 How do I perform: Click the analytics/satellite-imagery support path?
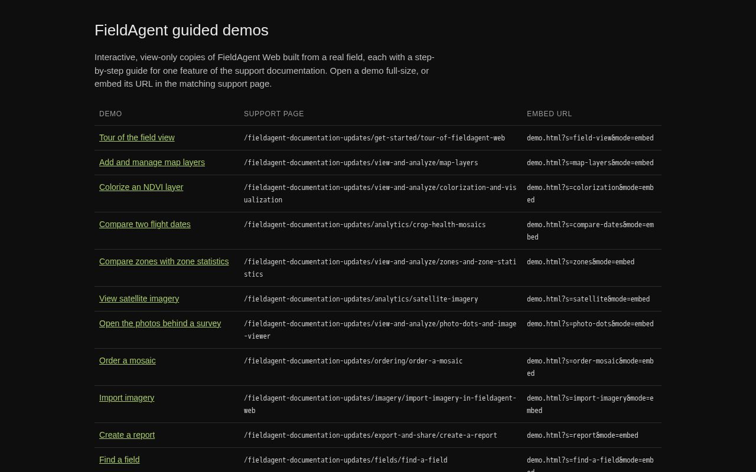pos(361,299)
